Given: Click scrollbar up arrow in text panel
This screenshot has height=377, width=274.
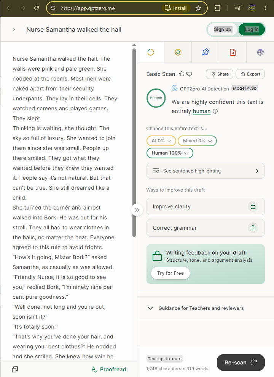Looking at the screenshot, I should click(x=134, y=45).
